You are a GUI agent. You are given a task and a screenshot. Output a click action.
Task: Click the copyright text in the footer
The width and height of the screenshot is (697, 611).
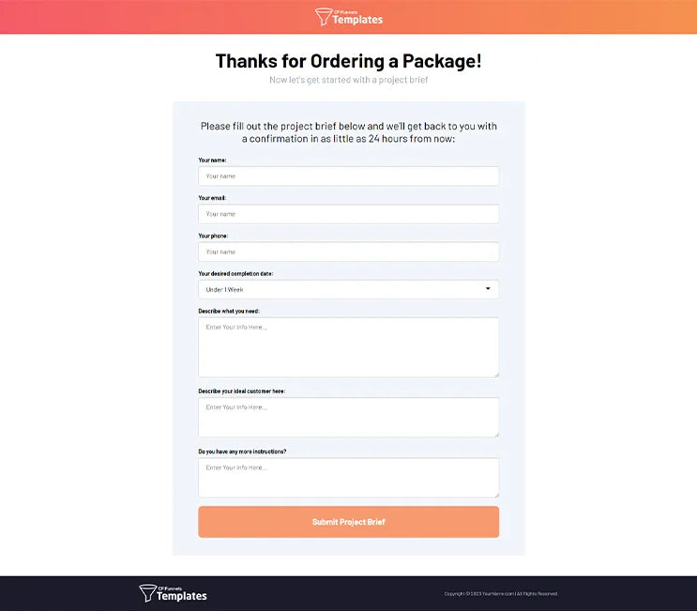pos(501,593)
